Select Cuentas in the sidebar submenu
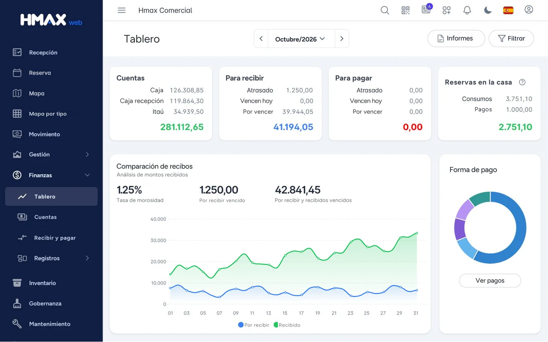 51,217
